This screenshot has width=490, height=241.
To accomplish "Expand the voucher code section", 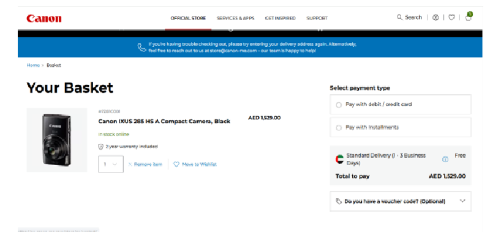I will point(401,201).
